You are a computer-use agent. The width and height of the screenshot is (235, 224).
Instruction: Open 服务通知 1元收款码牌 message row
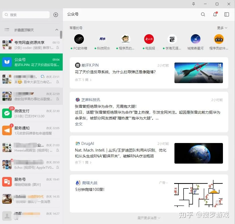click(x=31, y=130)
